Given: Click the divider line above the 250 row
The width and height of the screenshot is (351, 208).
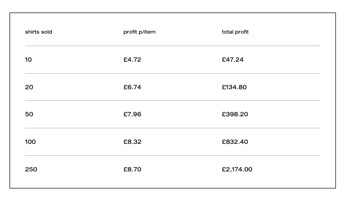Looking at the screenshot, I should pyautogui.click(x=172, y=156).
